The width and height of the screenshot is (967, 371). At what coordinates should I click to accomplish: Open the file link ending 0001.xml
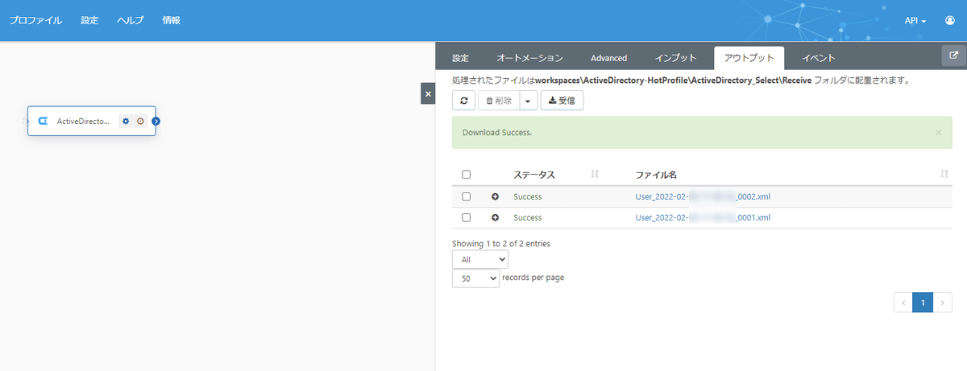[703, 217]
